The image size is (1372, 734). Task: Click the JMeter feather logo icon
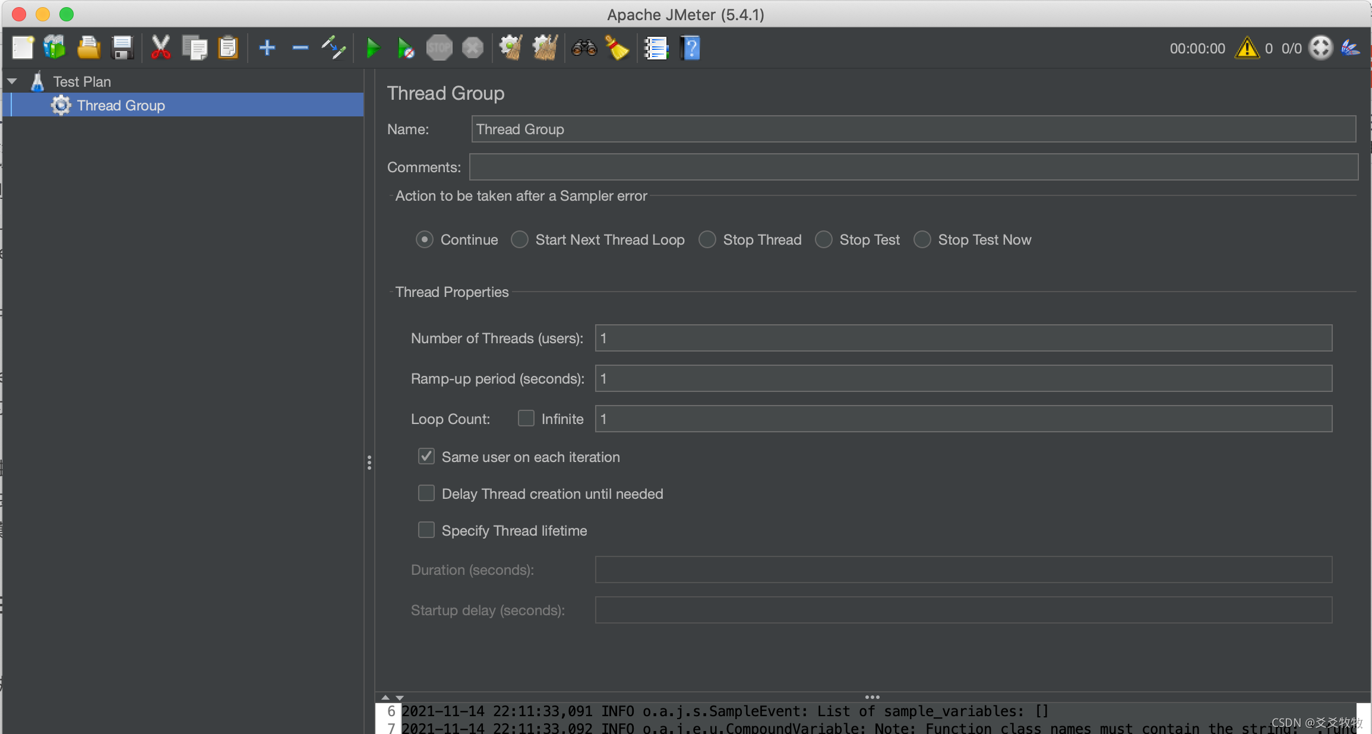tap(1351, 48)
